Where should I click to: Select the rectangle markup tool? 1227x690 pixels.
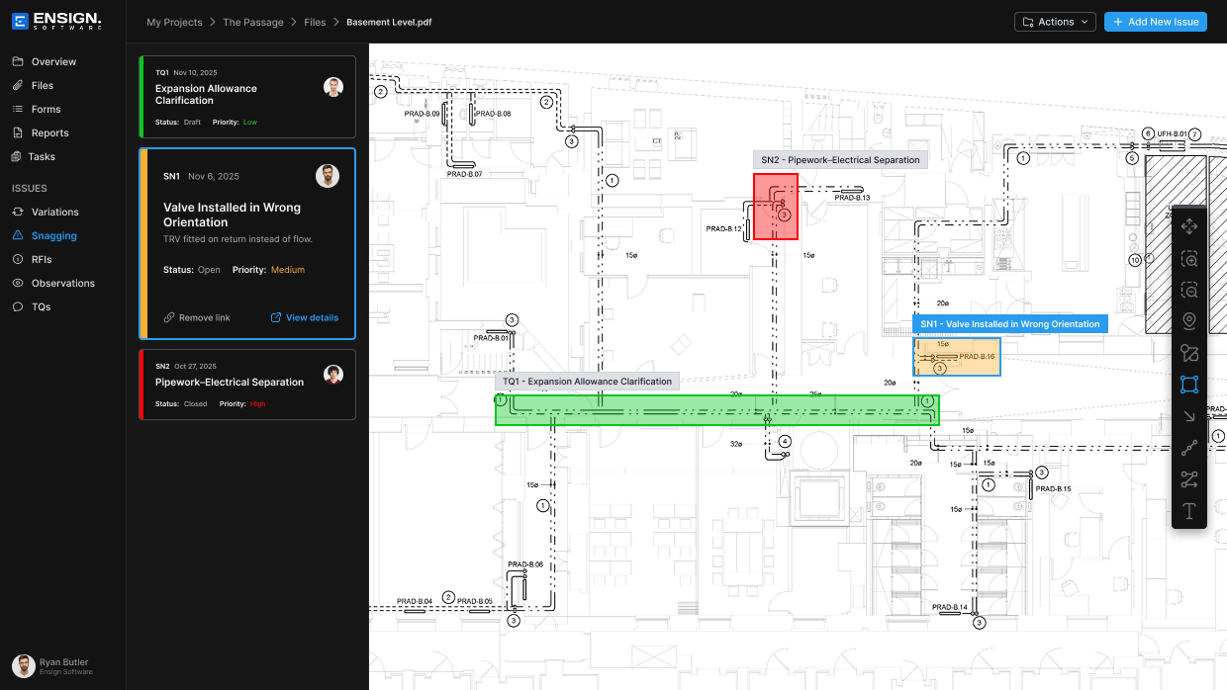pos(1189,385)
